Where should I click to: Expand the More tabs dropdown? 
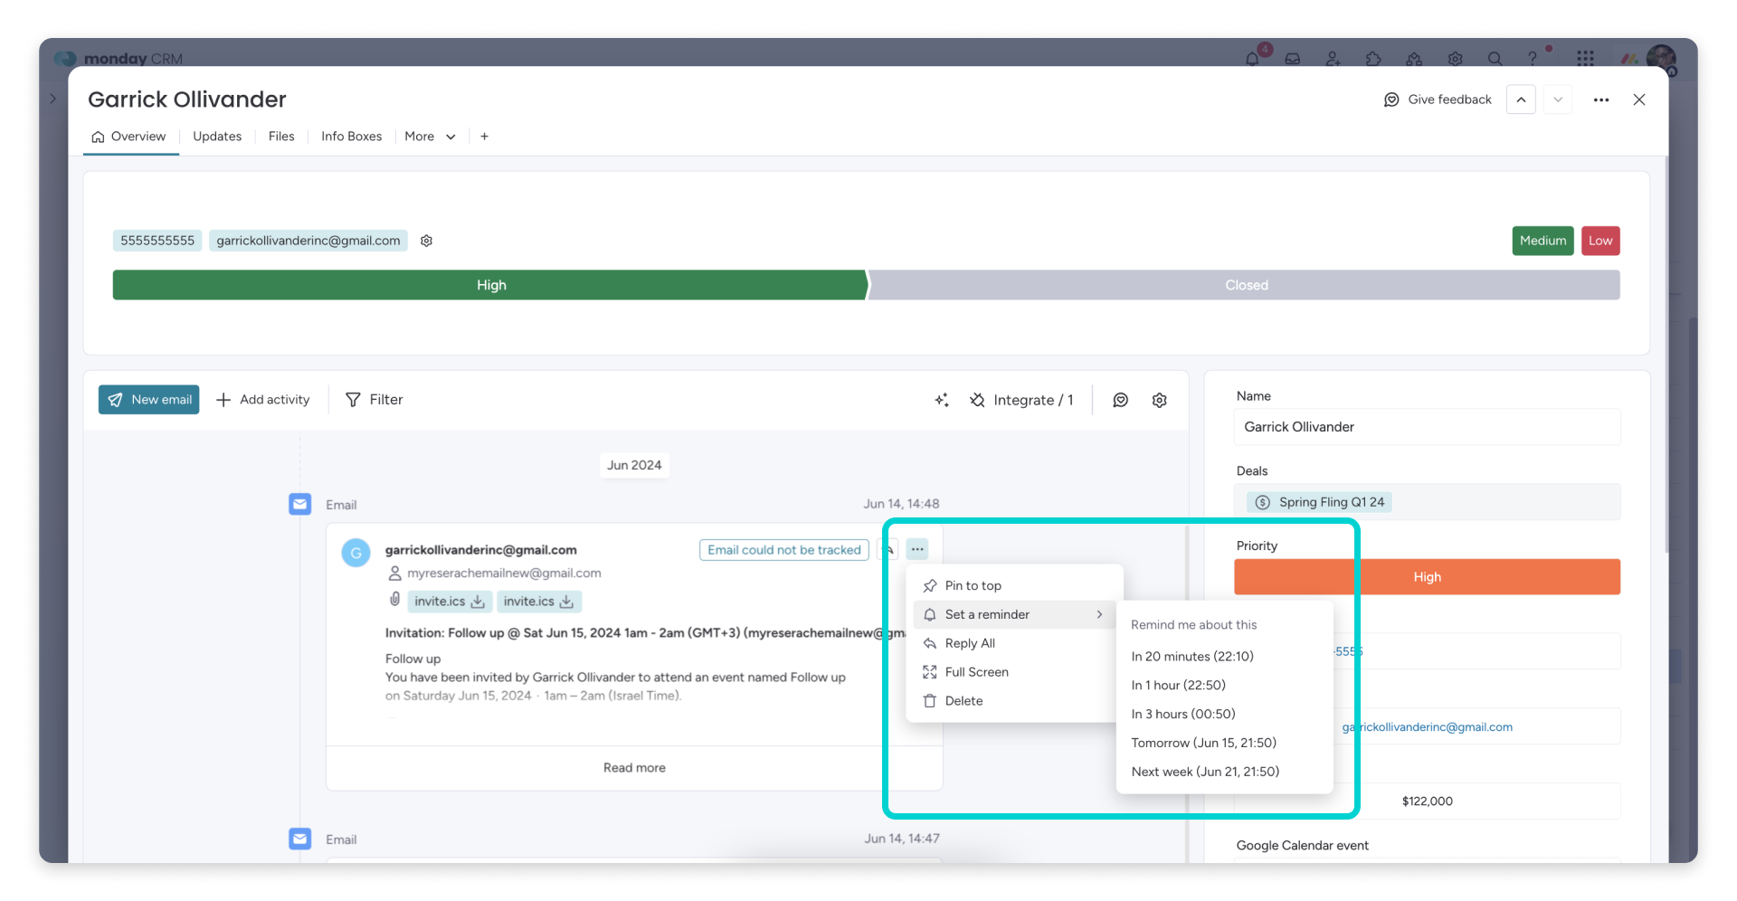[x=430, y=137]
